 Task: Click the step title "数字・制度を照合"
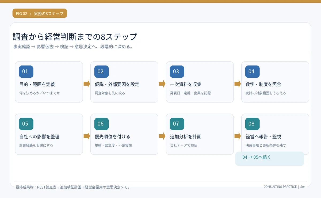(x=263, y=85)
